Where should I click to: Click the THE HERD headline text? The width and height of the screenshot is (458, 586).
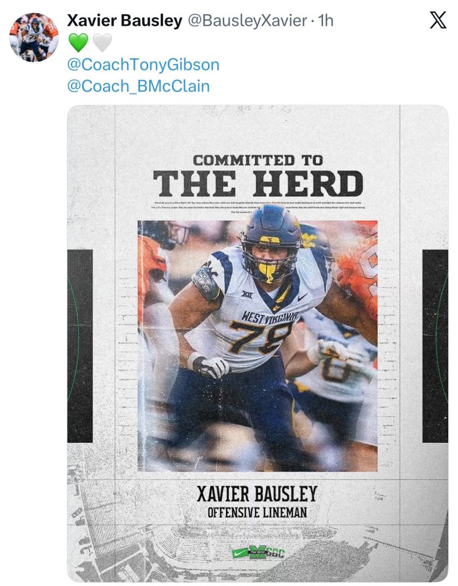pos(258,184)
